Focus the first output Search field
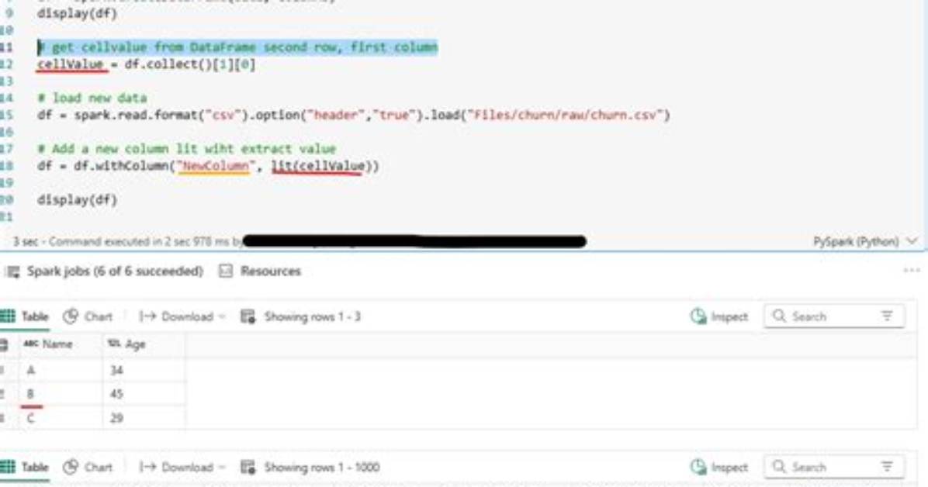Viewport: 928px width, 487px height. click(834, 316)
